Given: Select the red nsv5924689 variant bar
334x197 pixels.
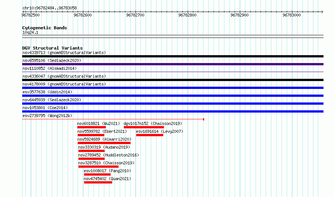Looking at the screenshot, I should [104, 143].
